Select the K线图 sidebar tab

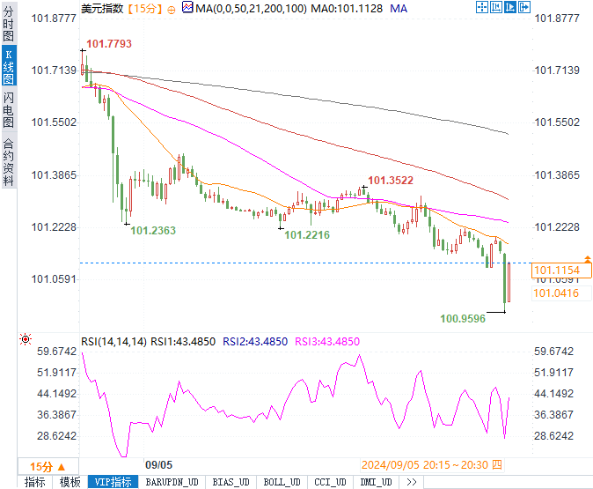click(9, 66)
